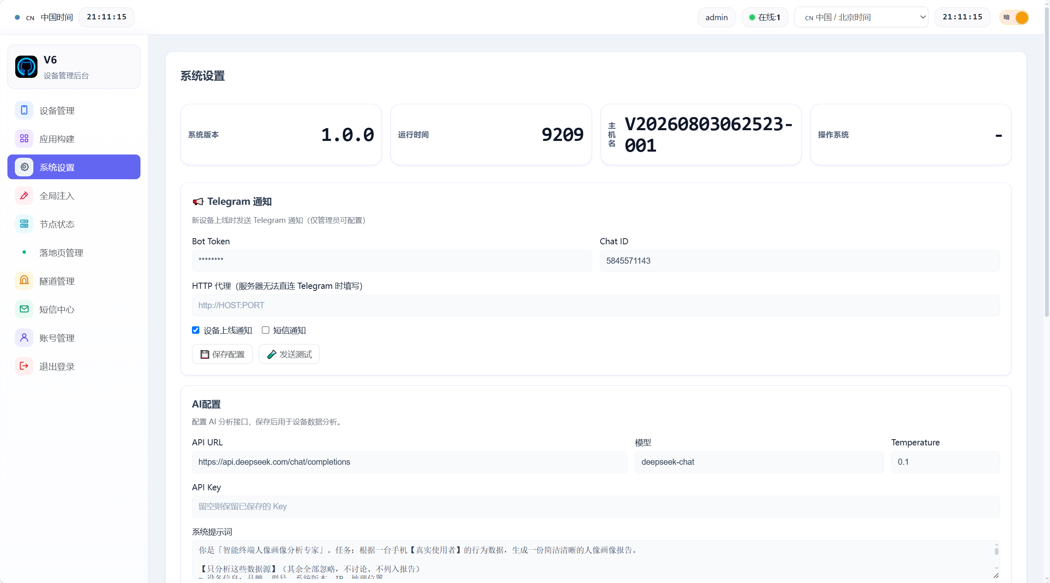Toggle the dark mode switch
The image size is (1050, 583).
point(1014,17)
